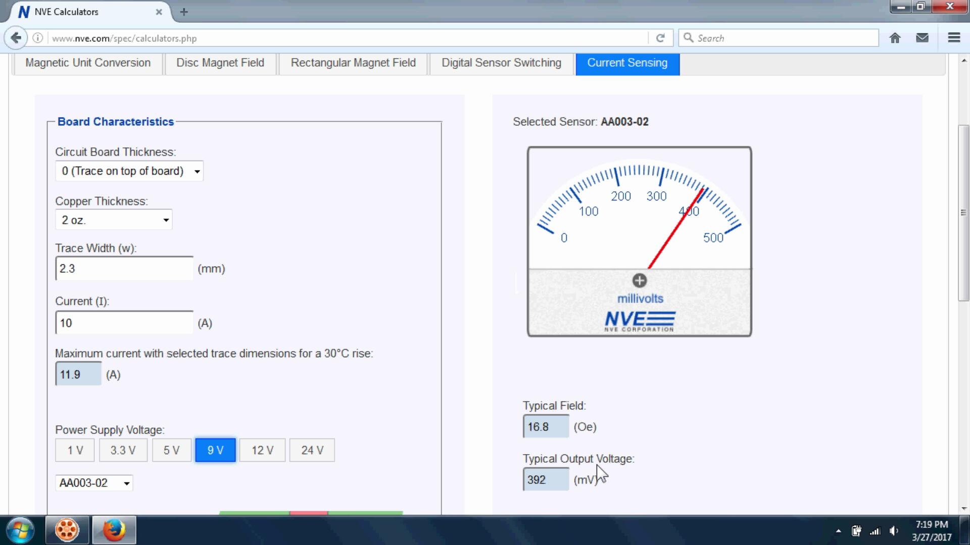
Task: Click the Board Characteristics heading
Action: (x=116, y=122)
